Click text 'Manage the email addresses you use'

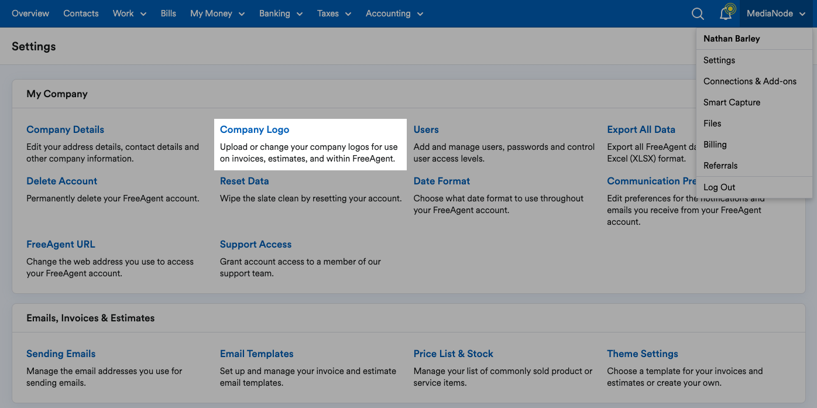97,371
